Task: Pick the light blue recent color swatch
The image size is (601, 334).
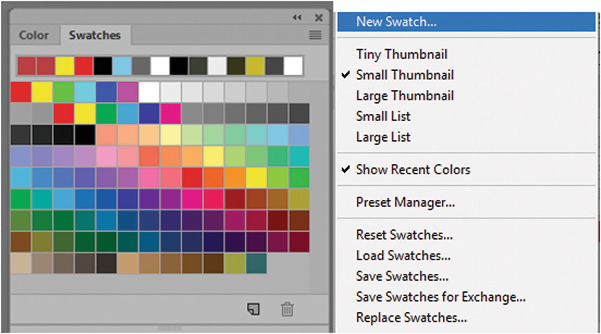Action: pyautogui.click(x=122, y=66)
